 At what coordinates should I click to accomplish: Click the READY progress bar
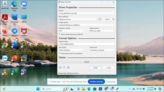(87, 62)
